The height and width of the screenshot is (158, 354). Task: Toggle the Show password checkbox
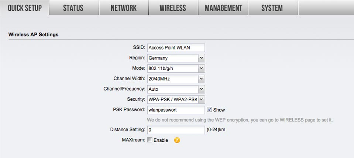click(210, 110)
